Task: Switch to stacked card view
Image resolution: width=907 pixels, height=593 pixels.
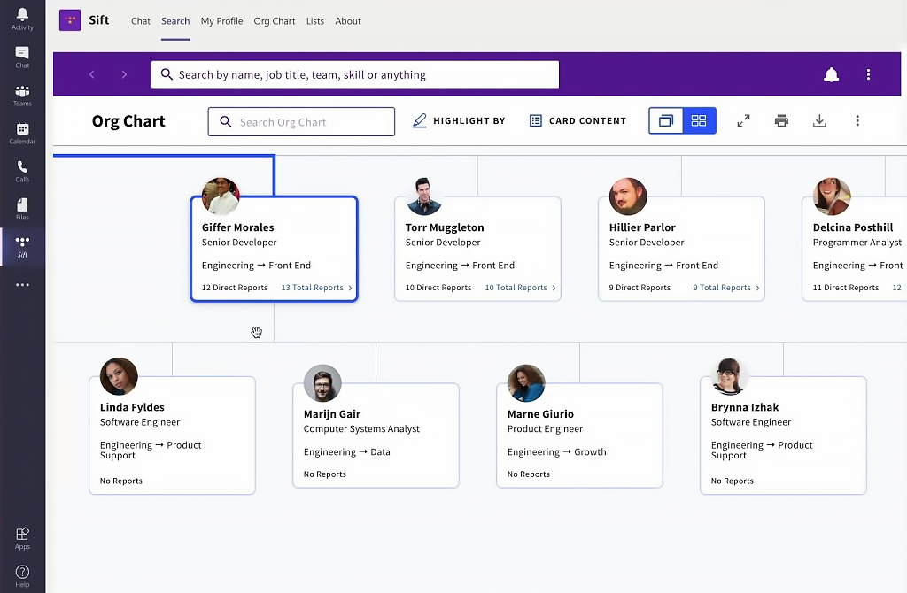Action: pos(666,120)
